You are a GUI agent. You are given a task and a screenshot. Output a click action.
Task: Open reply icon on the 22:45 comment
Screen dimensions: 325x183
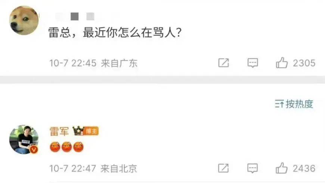pyautogui.click(x=253, y=63)
